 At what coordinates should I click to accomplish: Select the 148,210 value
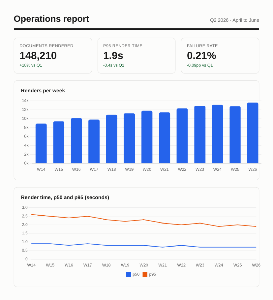click(38, 56)
